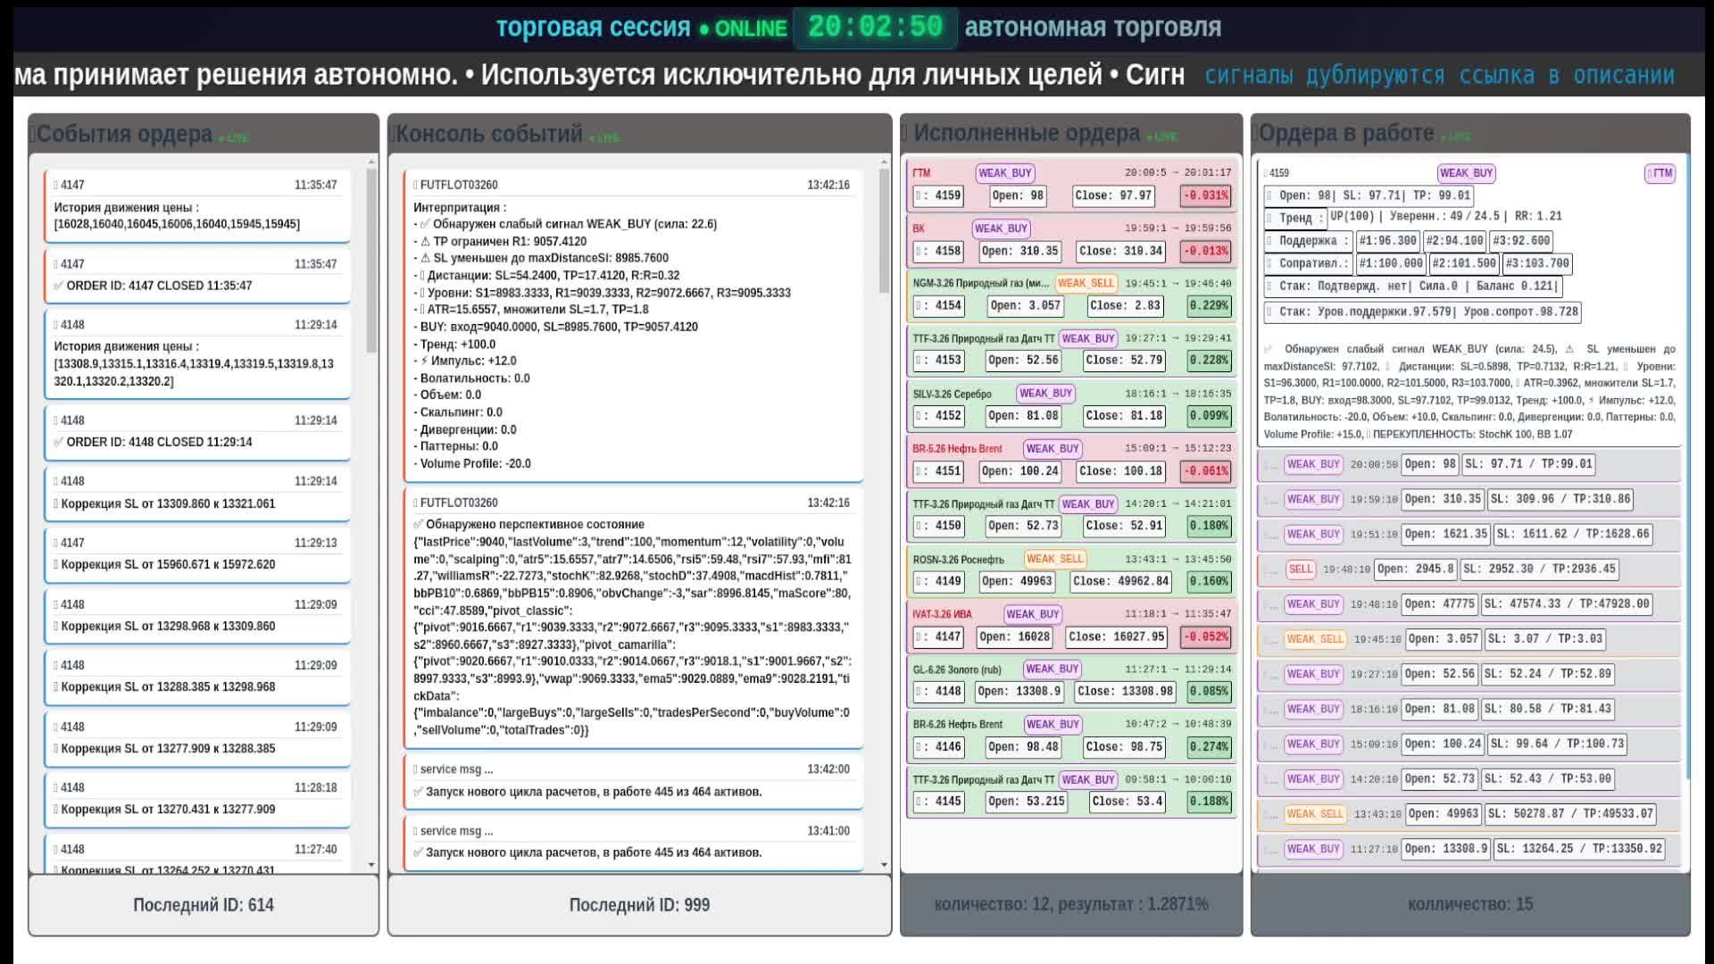Screen dimensions: 1714x964
Task: Click lightning icon beside Импульс +12.0 line
Action: tap(425, 361)
